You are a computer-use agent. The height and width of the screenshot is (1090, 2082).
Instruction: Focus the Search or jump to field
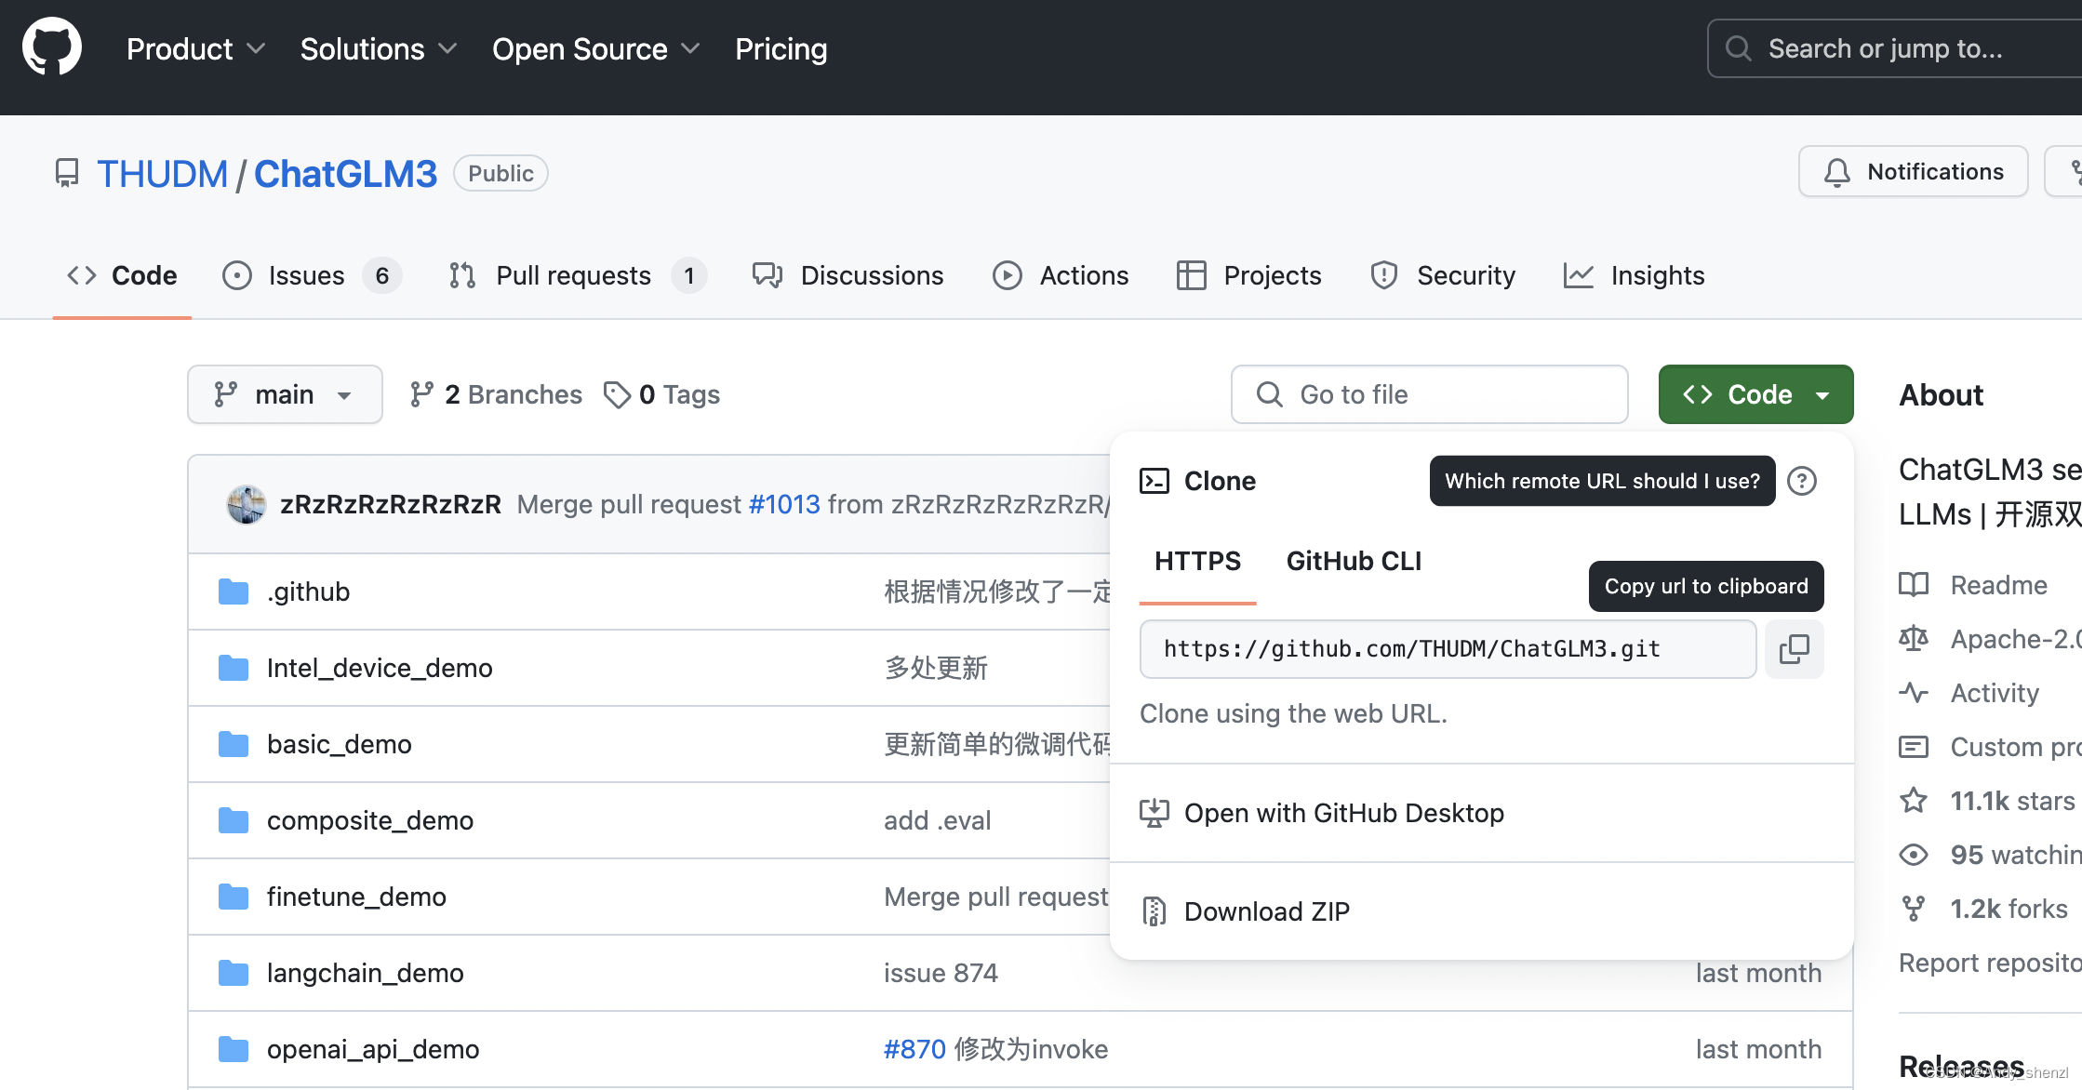[1894, 48]
